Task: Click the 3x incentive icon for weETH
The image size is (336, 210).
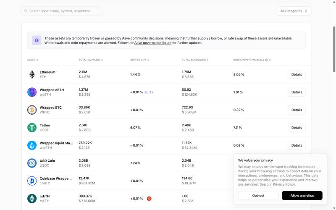Action: coord(146,92)
